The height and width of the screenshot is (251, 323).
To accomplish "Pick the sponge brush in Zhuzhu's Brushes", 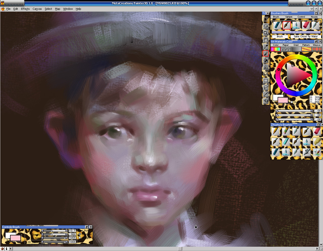I will pyautogui.click(x=317, y=142).
